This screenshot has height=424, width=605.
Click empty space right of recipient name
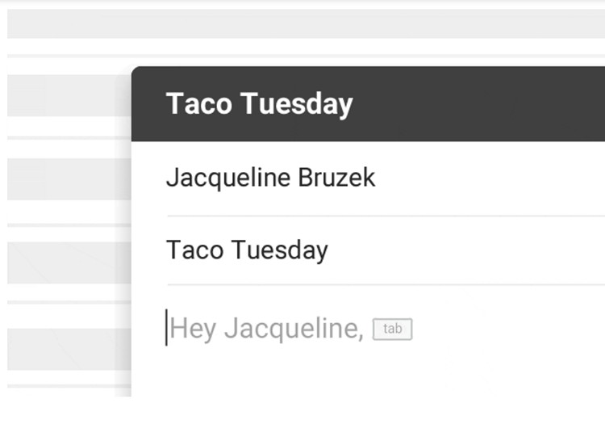[492, 178]
